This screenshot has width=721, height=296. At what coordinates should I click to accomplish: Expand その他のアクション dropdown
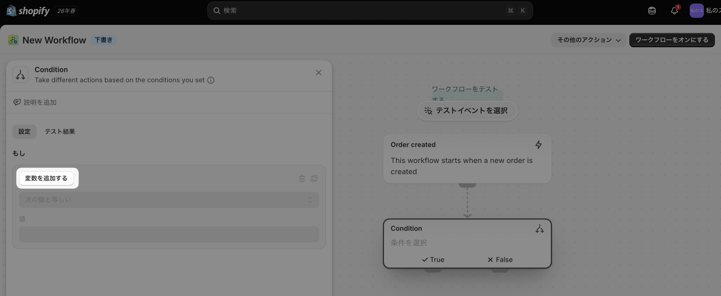click(x=589, y=40)
